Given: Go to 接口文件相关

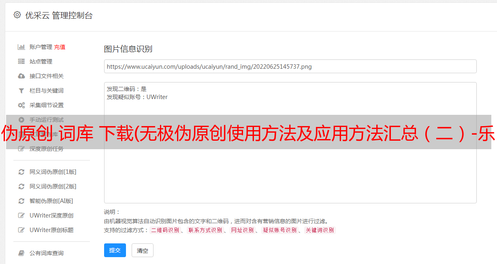Looking at the screenshot, I should coord(47,76).
